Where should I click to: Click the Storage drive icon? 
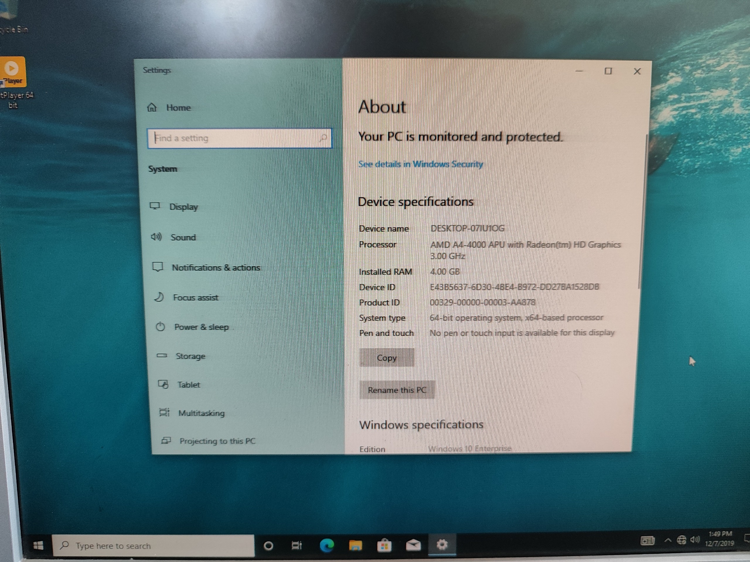(162, 355)
